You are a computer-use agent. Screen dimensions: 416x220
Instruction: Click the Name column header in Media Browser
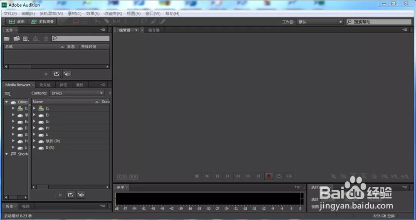[x=66, y=102]
